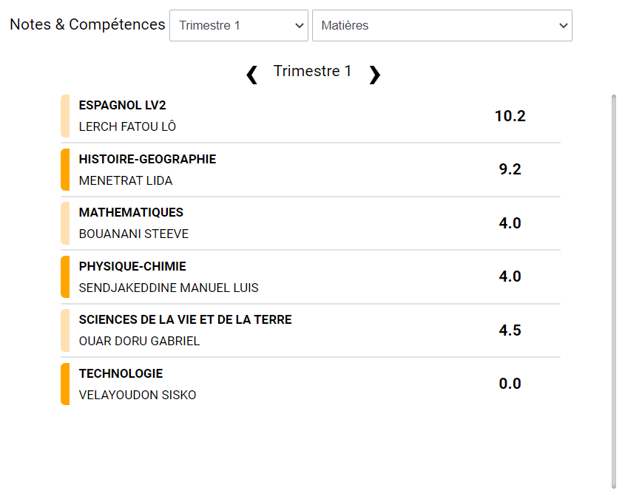Click the vertical scrollbar of the subject list

coord(613,291)
